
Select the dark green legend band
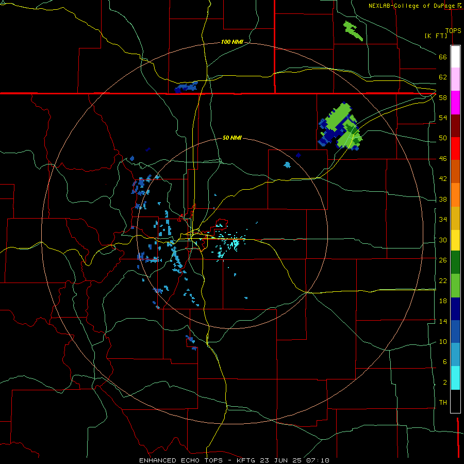(455, 262)
